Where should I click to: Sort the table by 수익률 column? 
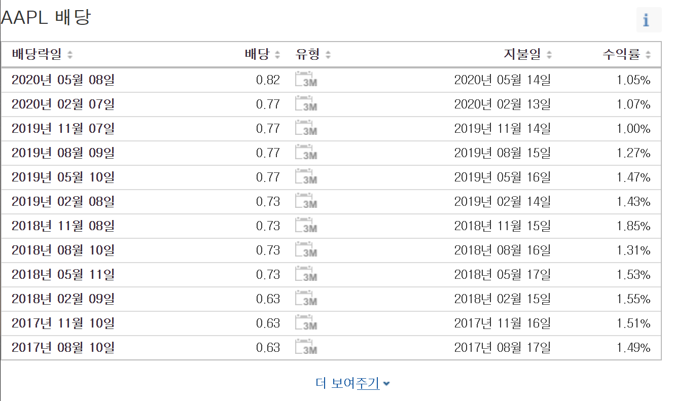click(626, 54)
